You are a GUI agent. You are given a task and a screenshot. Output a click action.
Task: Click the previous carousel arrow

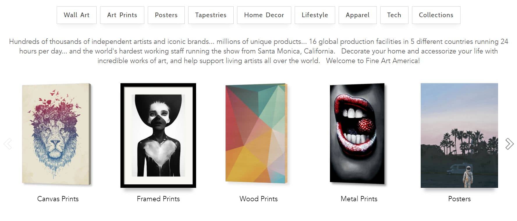(x=8, y=144)
